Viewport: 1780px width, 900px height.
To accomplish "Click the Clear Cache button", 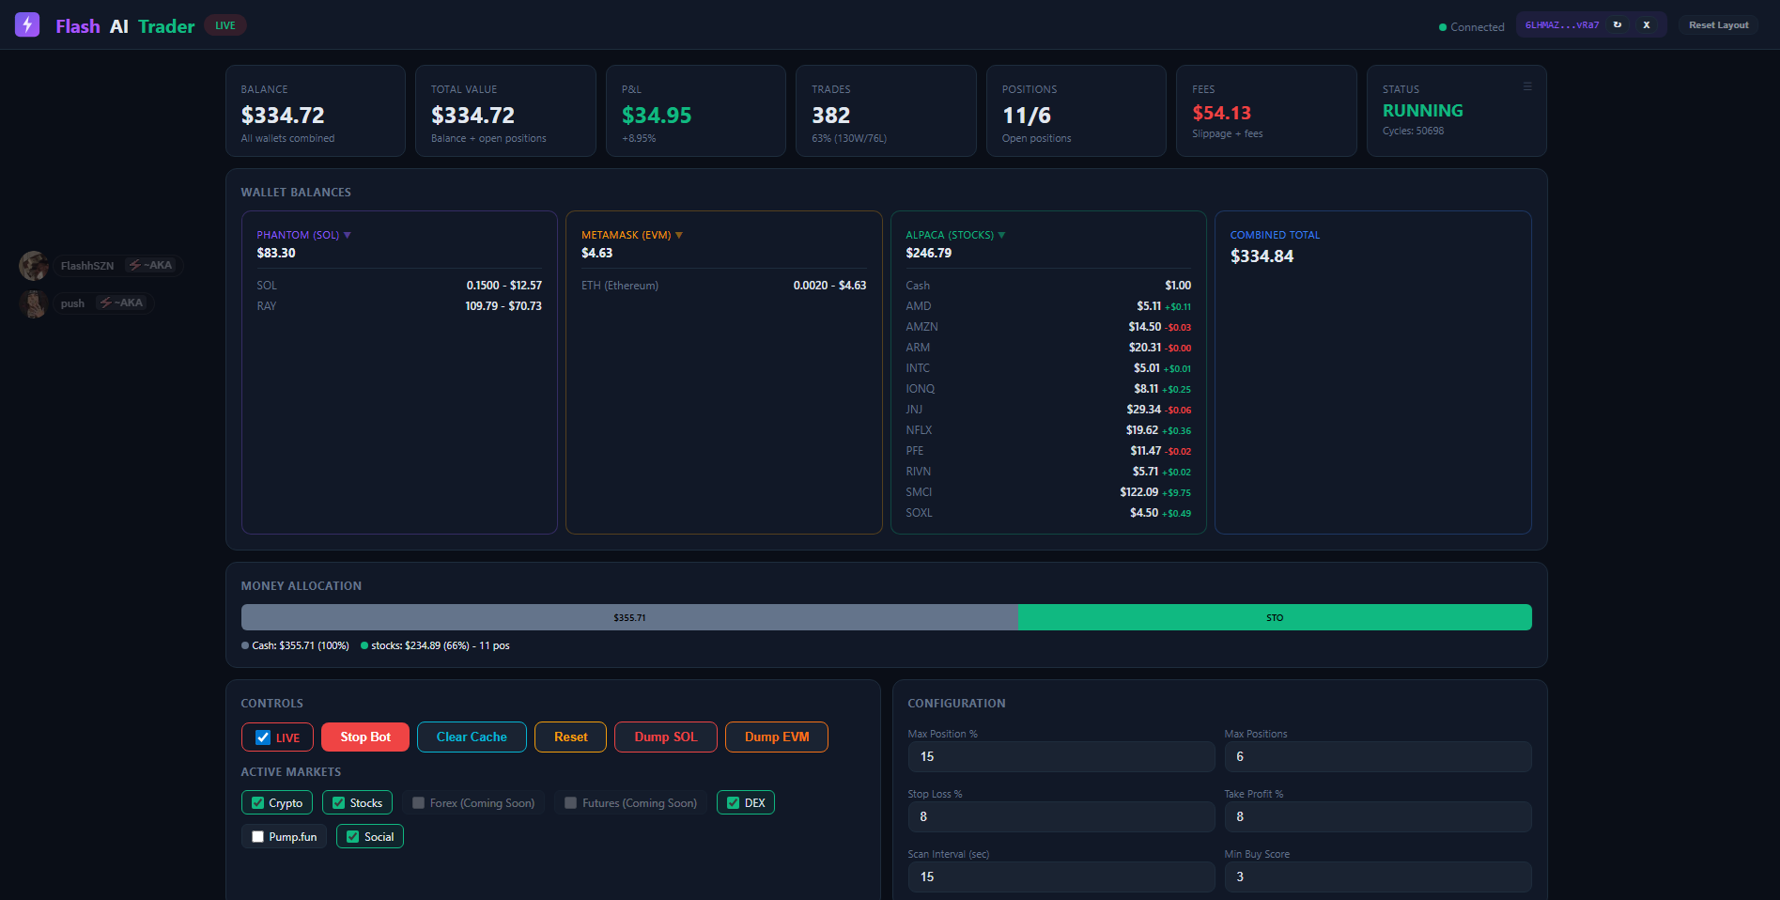I will pyautogui.click(x=472, y=737).
